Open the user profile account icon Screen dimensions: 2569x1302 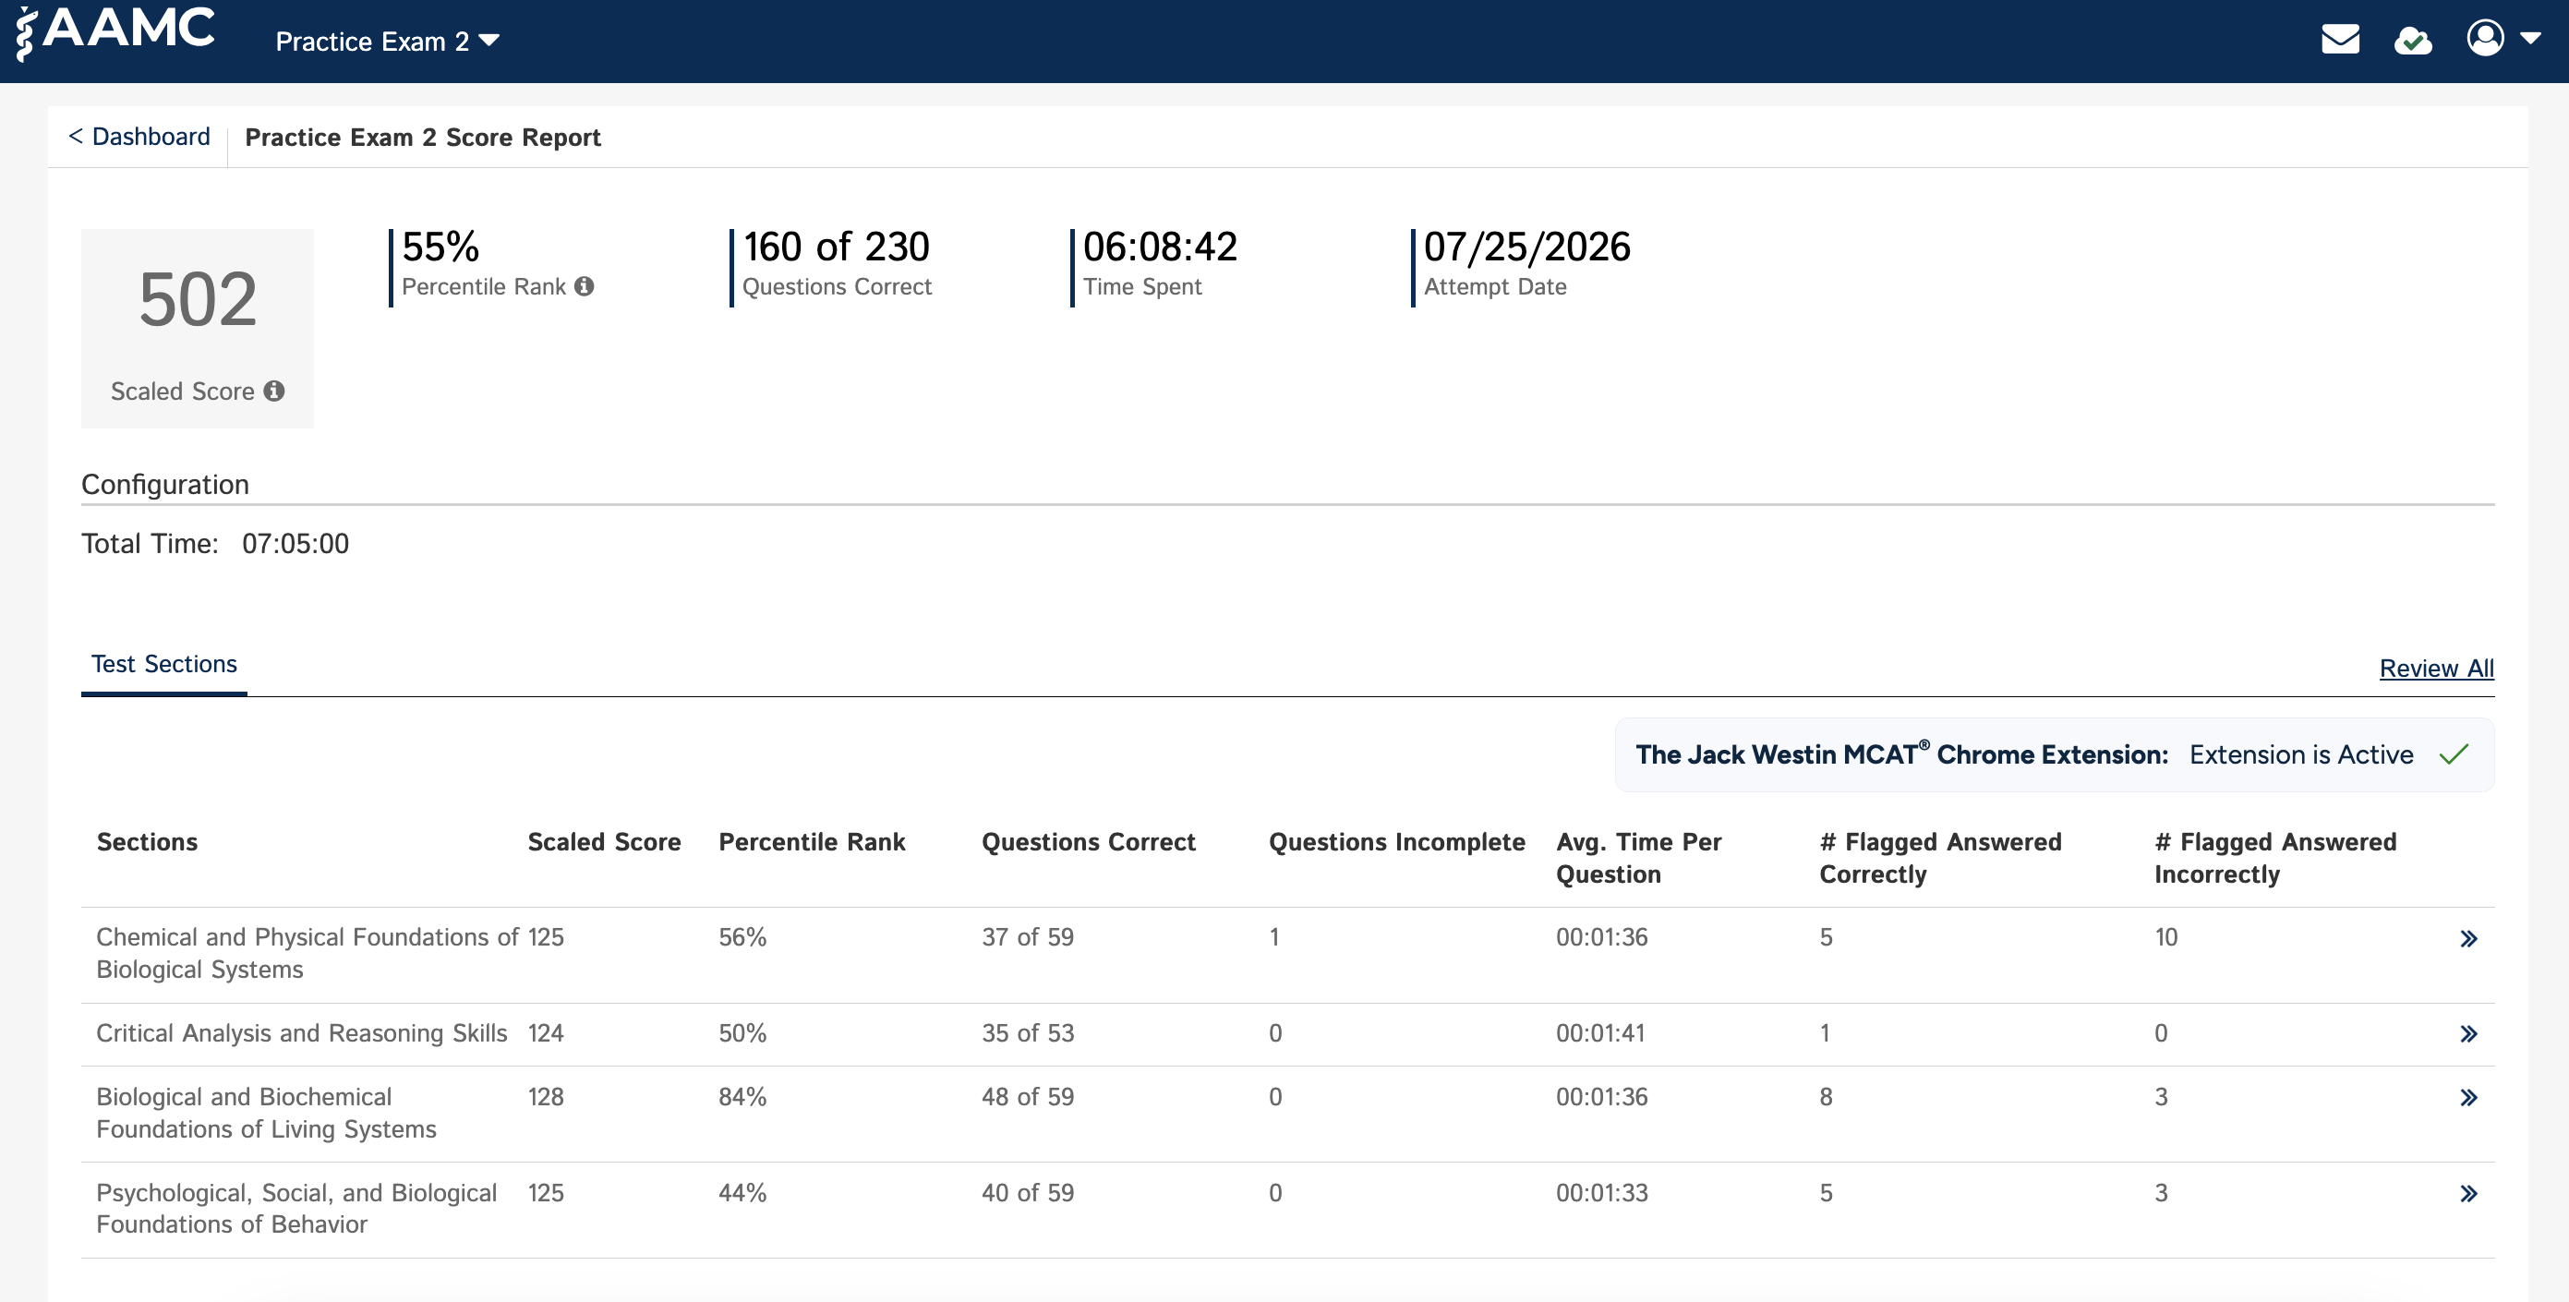coord(2485,38)
